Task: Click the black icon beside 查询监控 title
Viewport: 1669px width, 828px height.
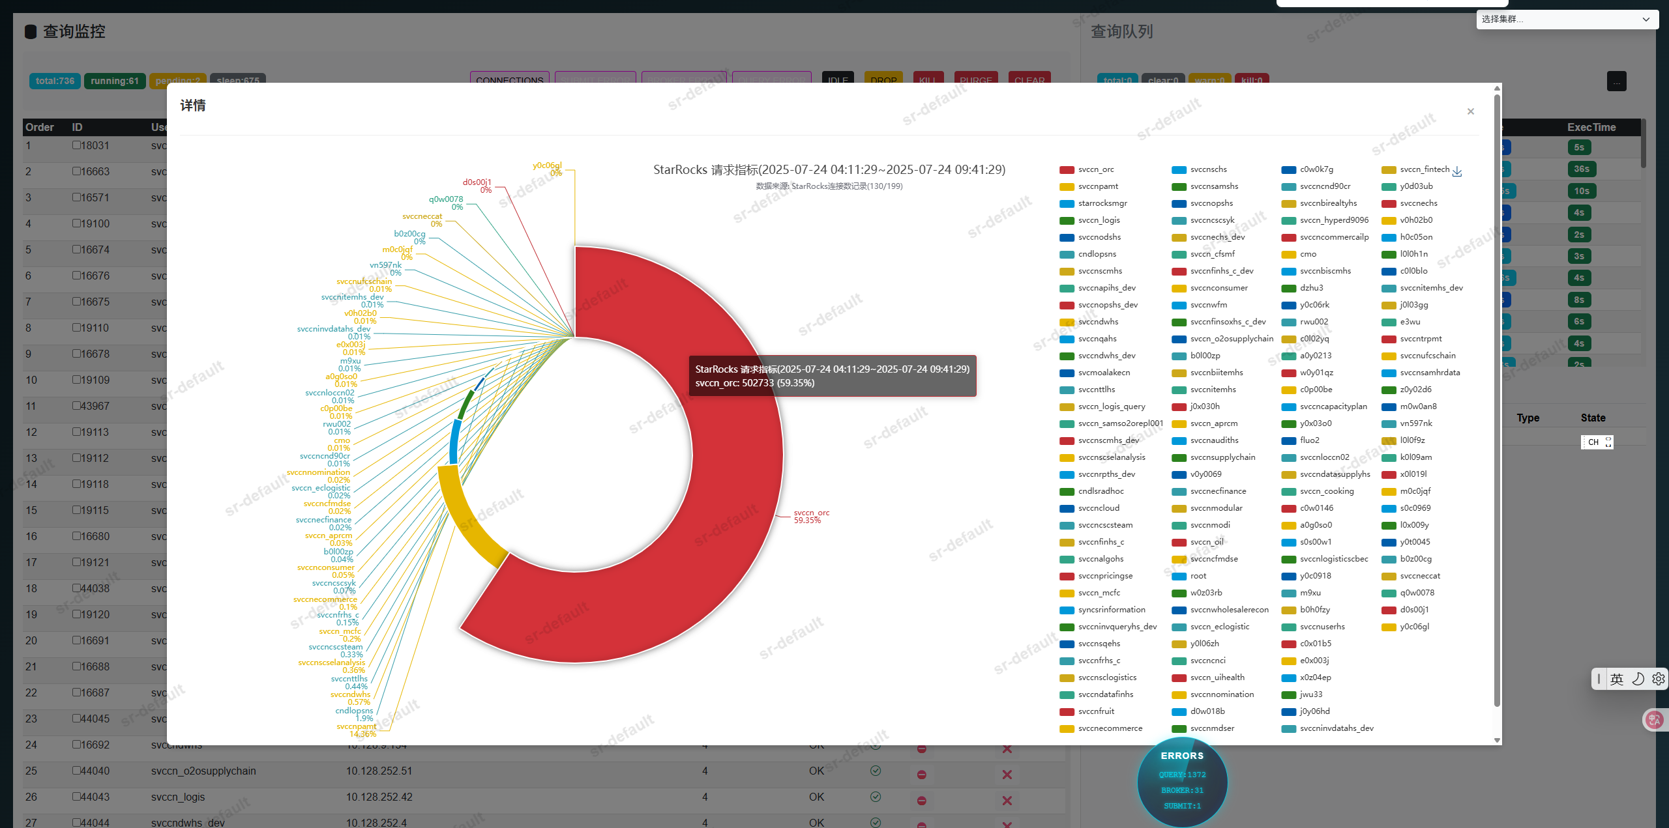Action: pyautogui.click(x=30, y=31)
